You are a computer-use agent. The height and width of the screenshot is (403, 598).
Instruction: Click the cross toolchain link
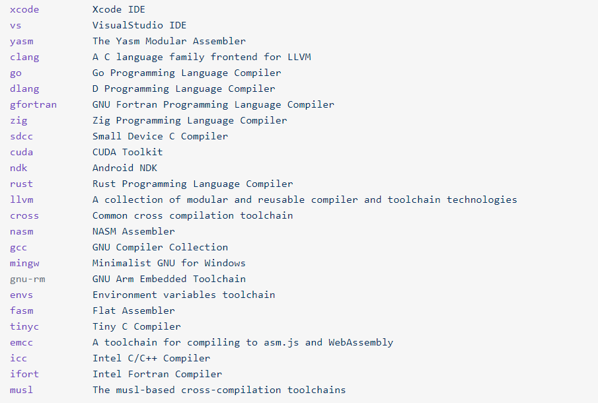(24, 216)
